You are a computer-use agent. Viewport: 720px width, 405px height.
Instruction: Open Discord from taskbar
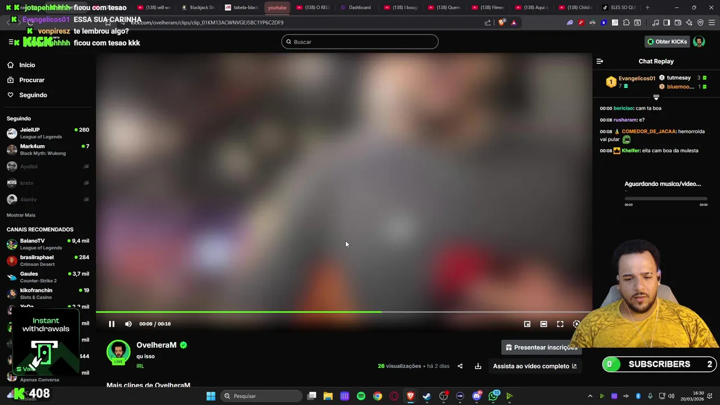pos(476,396)
